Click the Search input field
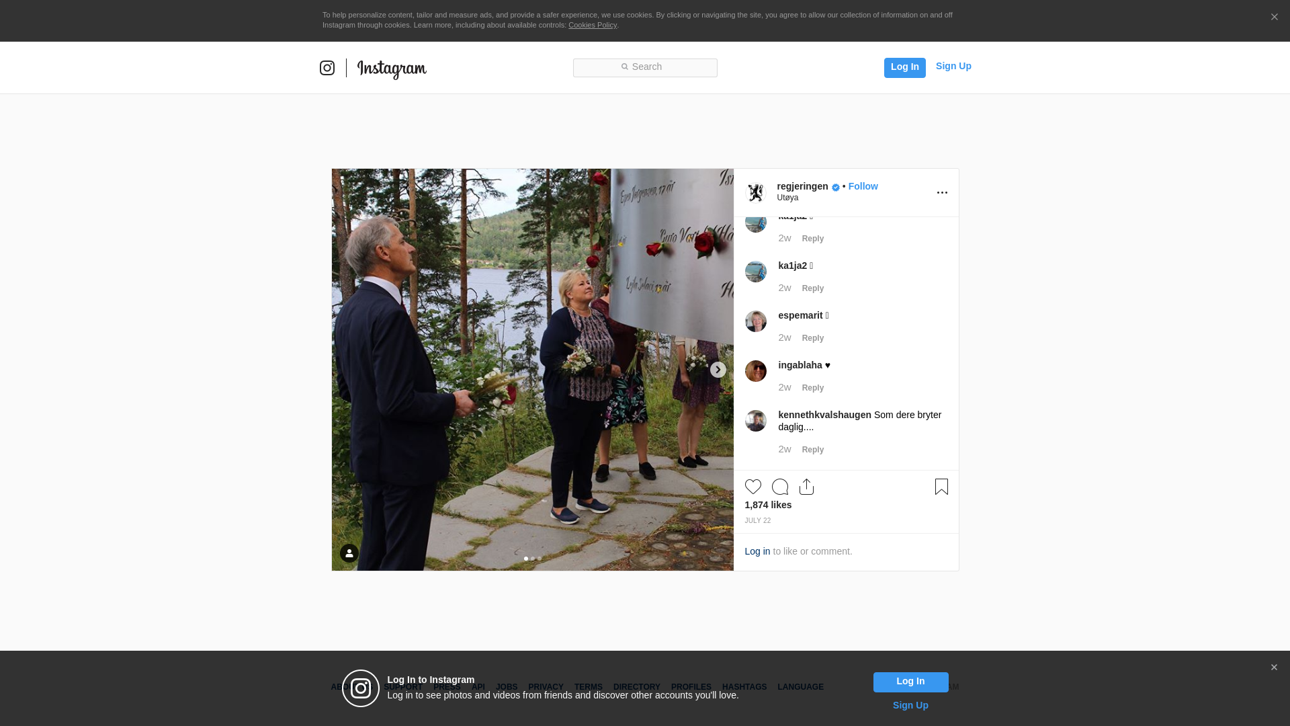 click(645, 68)
